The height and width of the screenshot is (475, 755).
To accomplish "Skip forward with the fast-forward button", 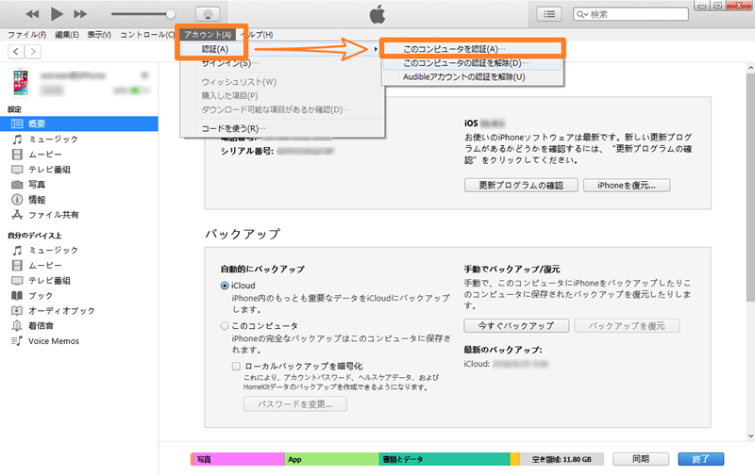I will [80, 14].
